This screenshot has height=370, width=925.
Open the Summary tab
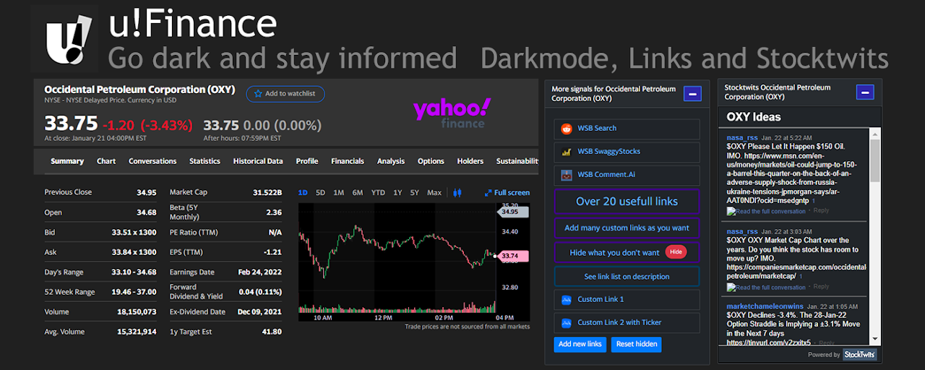[67, 161]
